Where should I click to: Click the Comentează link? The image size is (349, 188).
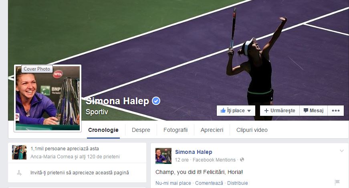pyautogui.click(x=209, y=183)
